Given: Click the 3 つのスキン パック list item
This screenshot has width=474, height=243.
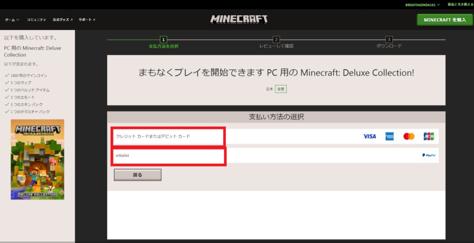Looking at the screenshot, I should (26, 105).
